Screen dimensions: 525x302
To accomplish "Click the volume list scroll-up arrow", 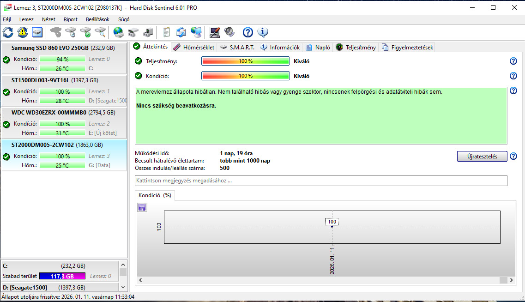I will pos(123,265).
